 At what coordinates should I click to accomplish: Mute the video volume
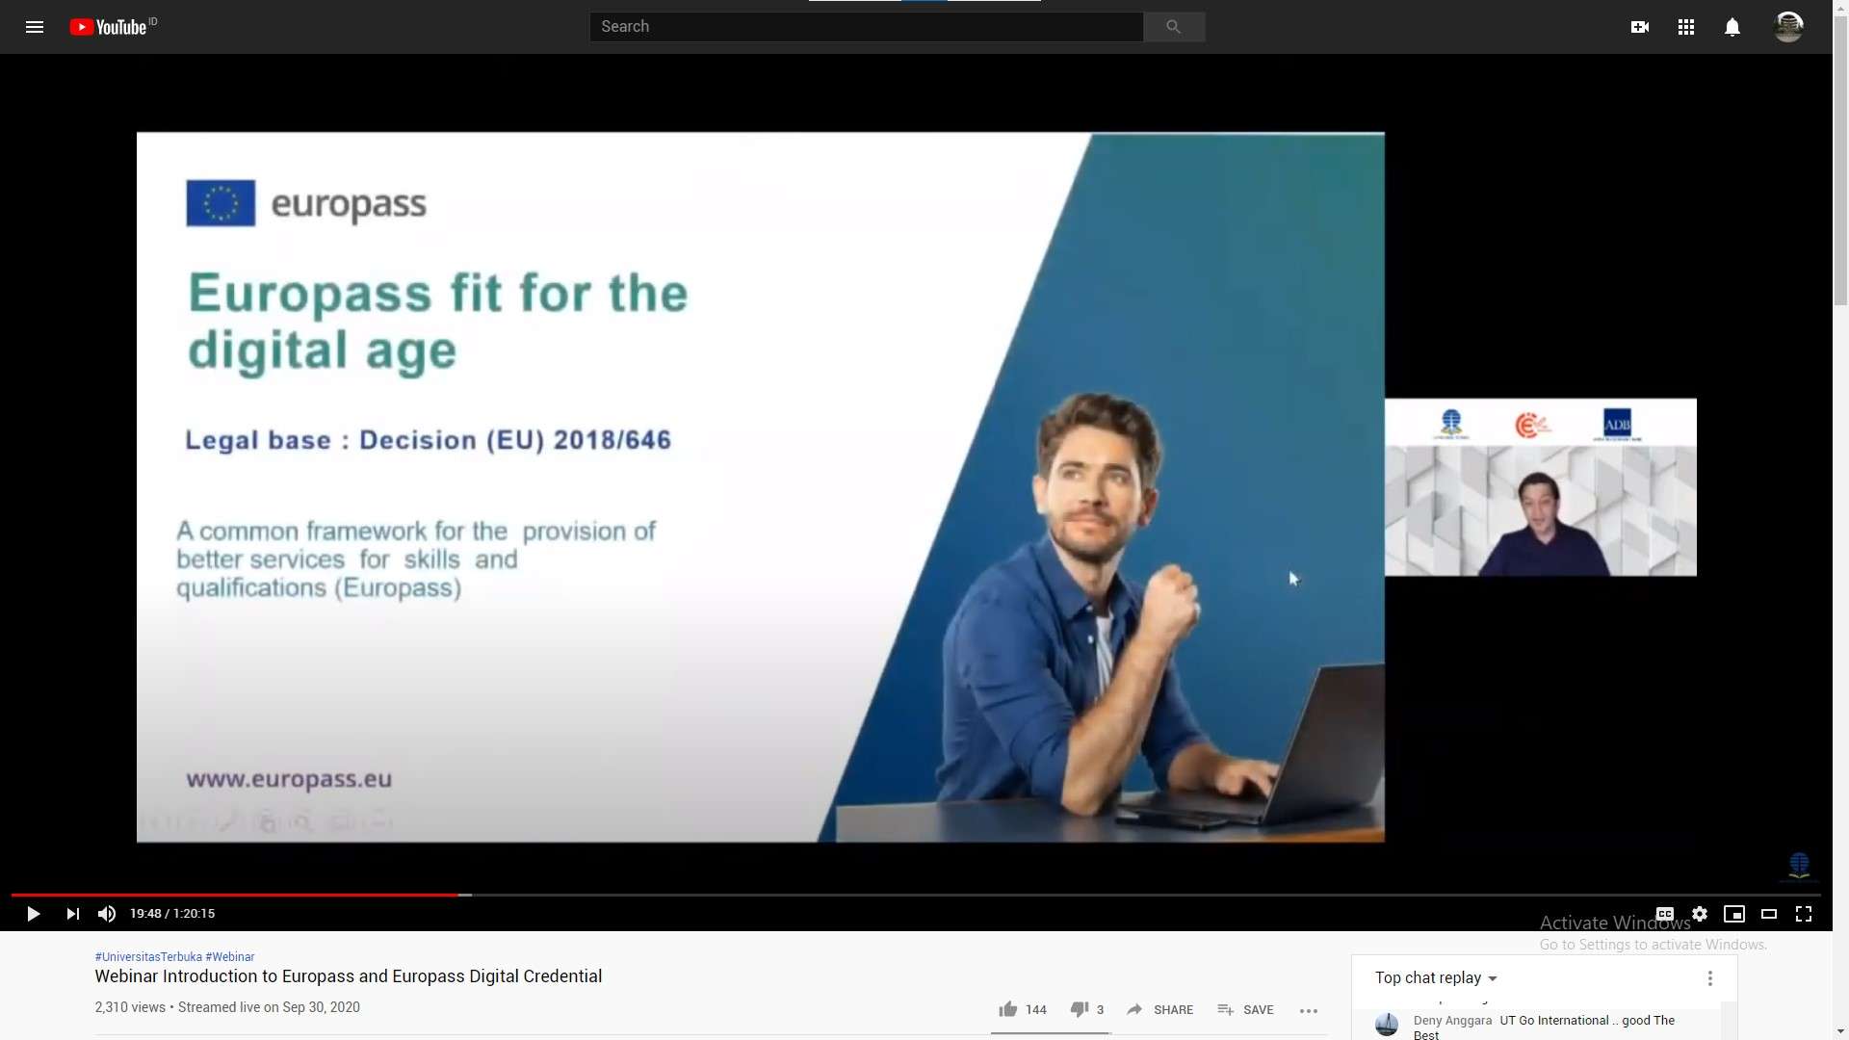[107, 914]
